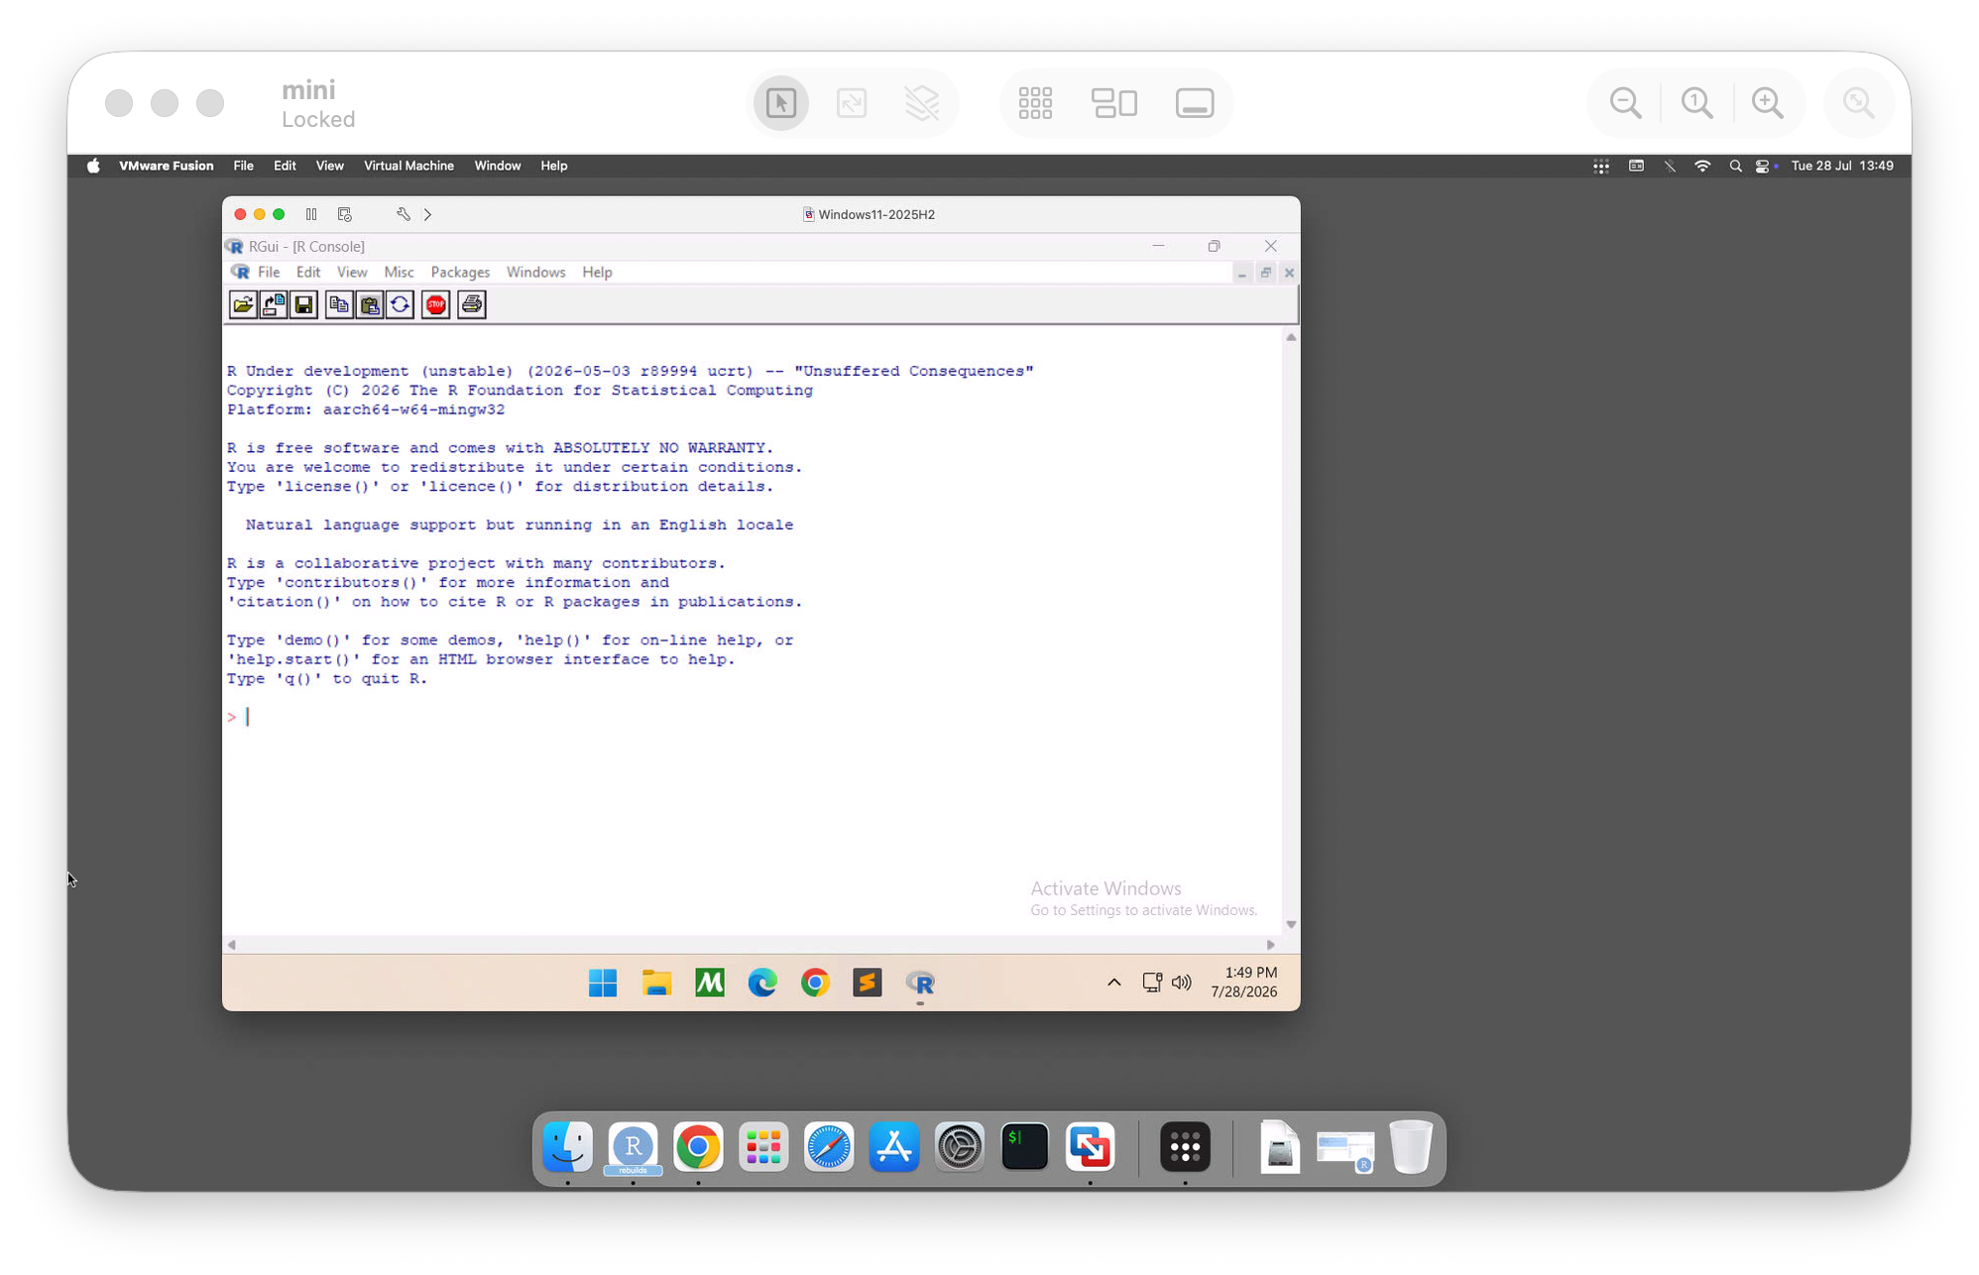This screenshot has height=1275, width=1979.
Task: Open Finder from macOS dock
Action: coord(568,1147)
